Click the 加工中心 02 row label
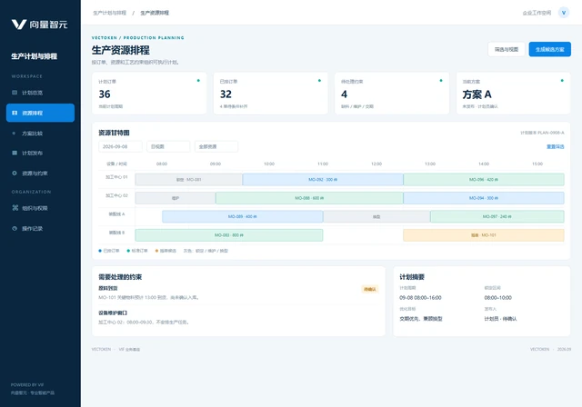 (x=116, y=195)
